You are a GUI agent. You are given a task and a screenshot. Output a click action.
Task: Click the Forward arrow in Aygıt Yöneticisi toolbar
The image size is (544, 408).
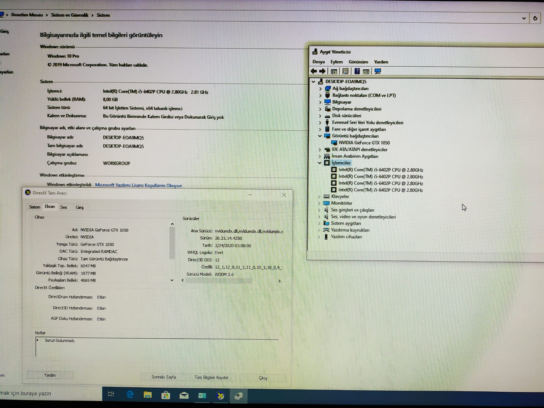pos(322,71)
